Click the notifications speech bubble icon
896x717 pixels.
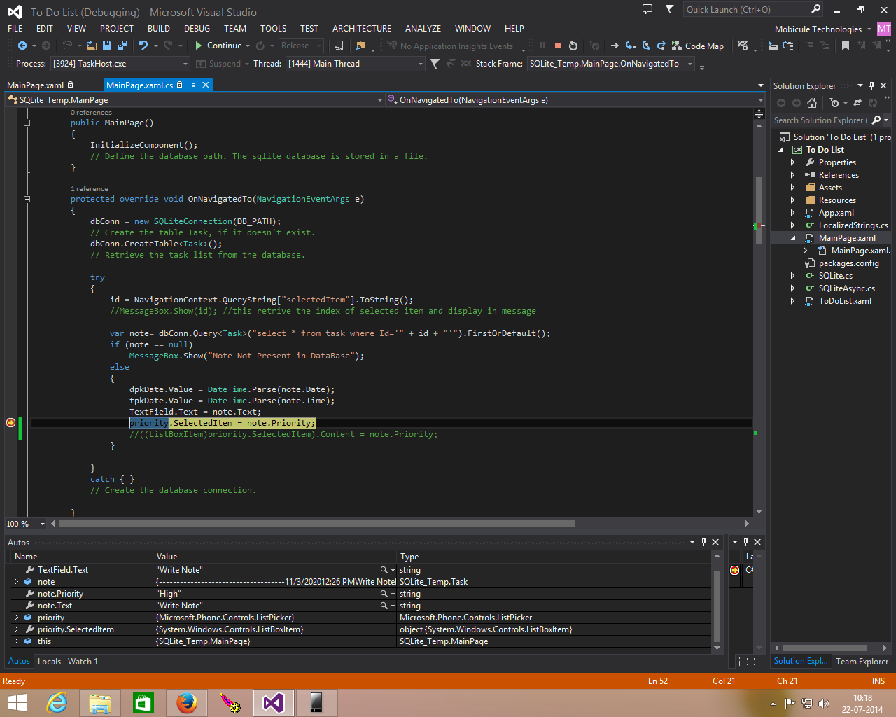(647, 9)
